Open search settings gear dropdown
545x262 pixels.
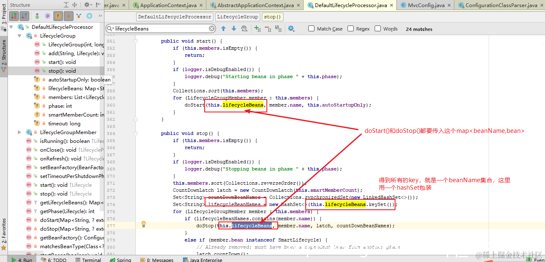pyautogui.click(x=291, y=28)
